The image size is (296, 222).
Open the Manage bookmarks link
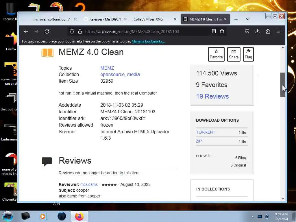point(148,41)
